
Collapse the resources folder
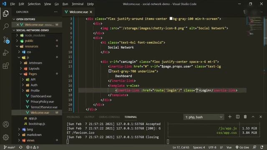(x=17, y=46)
